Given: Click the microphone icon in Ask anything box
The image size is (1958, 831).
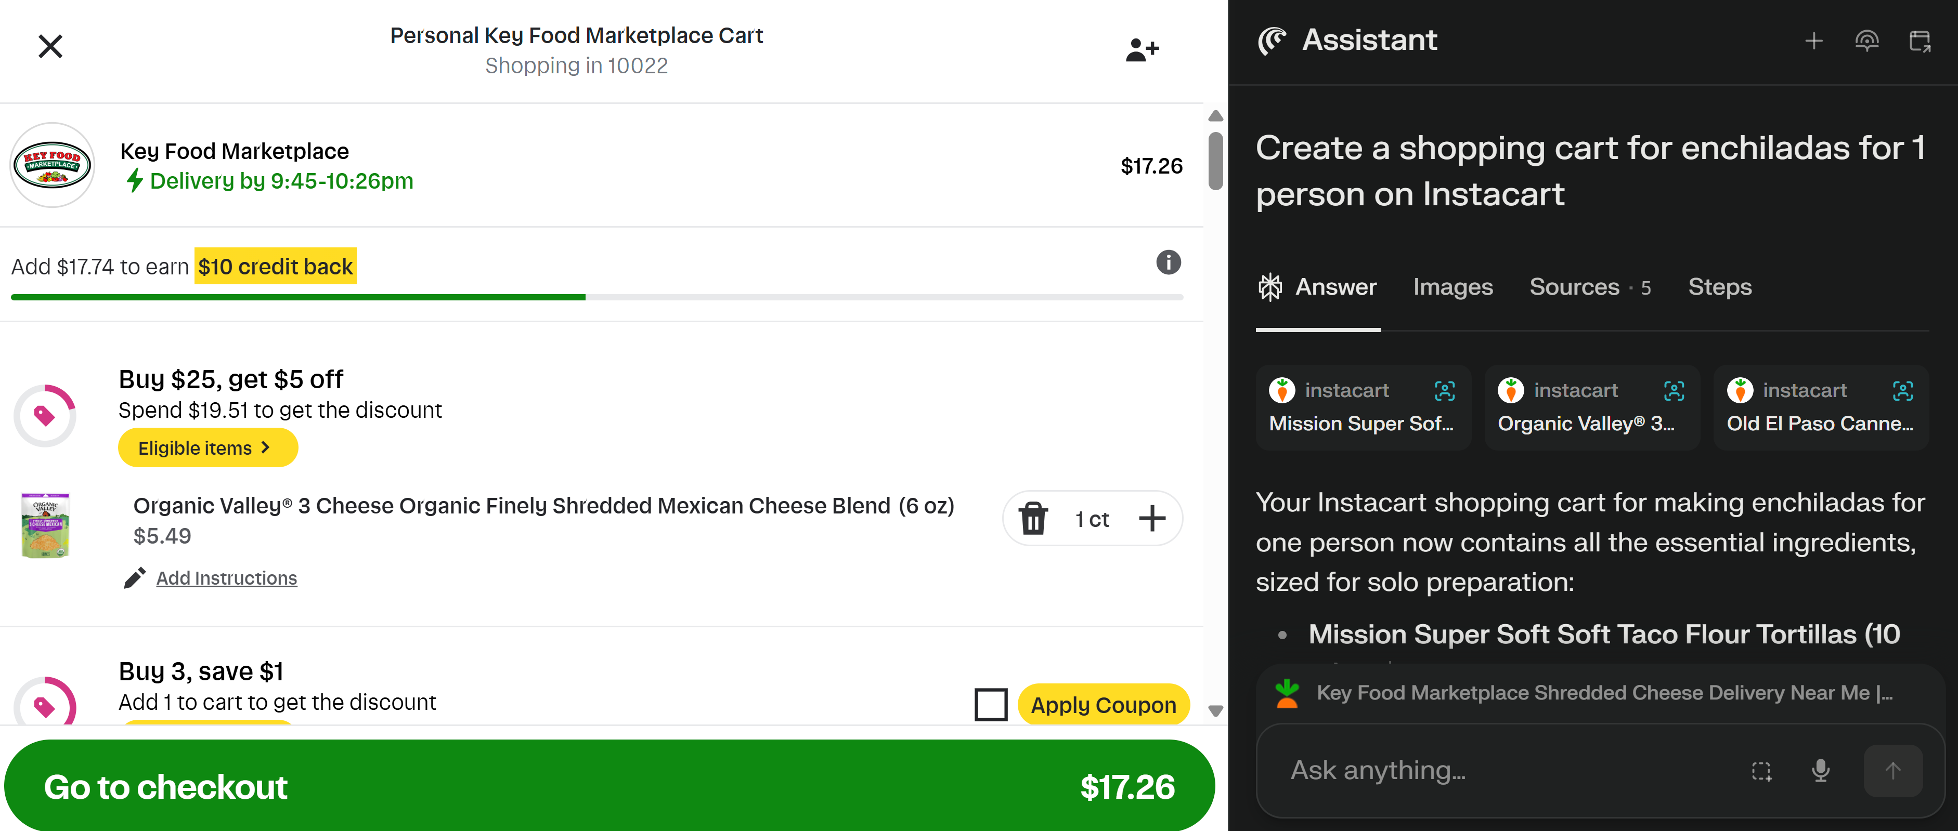Looking at the screenshot, I should click(x=1820, y=770).
